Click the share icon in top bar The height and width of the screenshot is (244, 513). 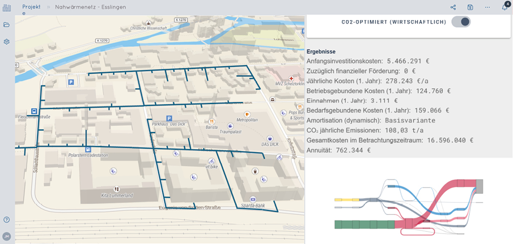click(x=453, y=8)
